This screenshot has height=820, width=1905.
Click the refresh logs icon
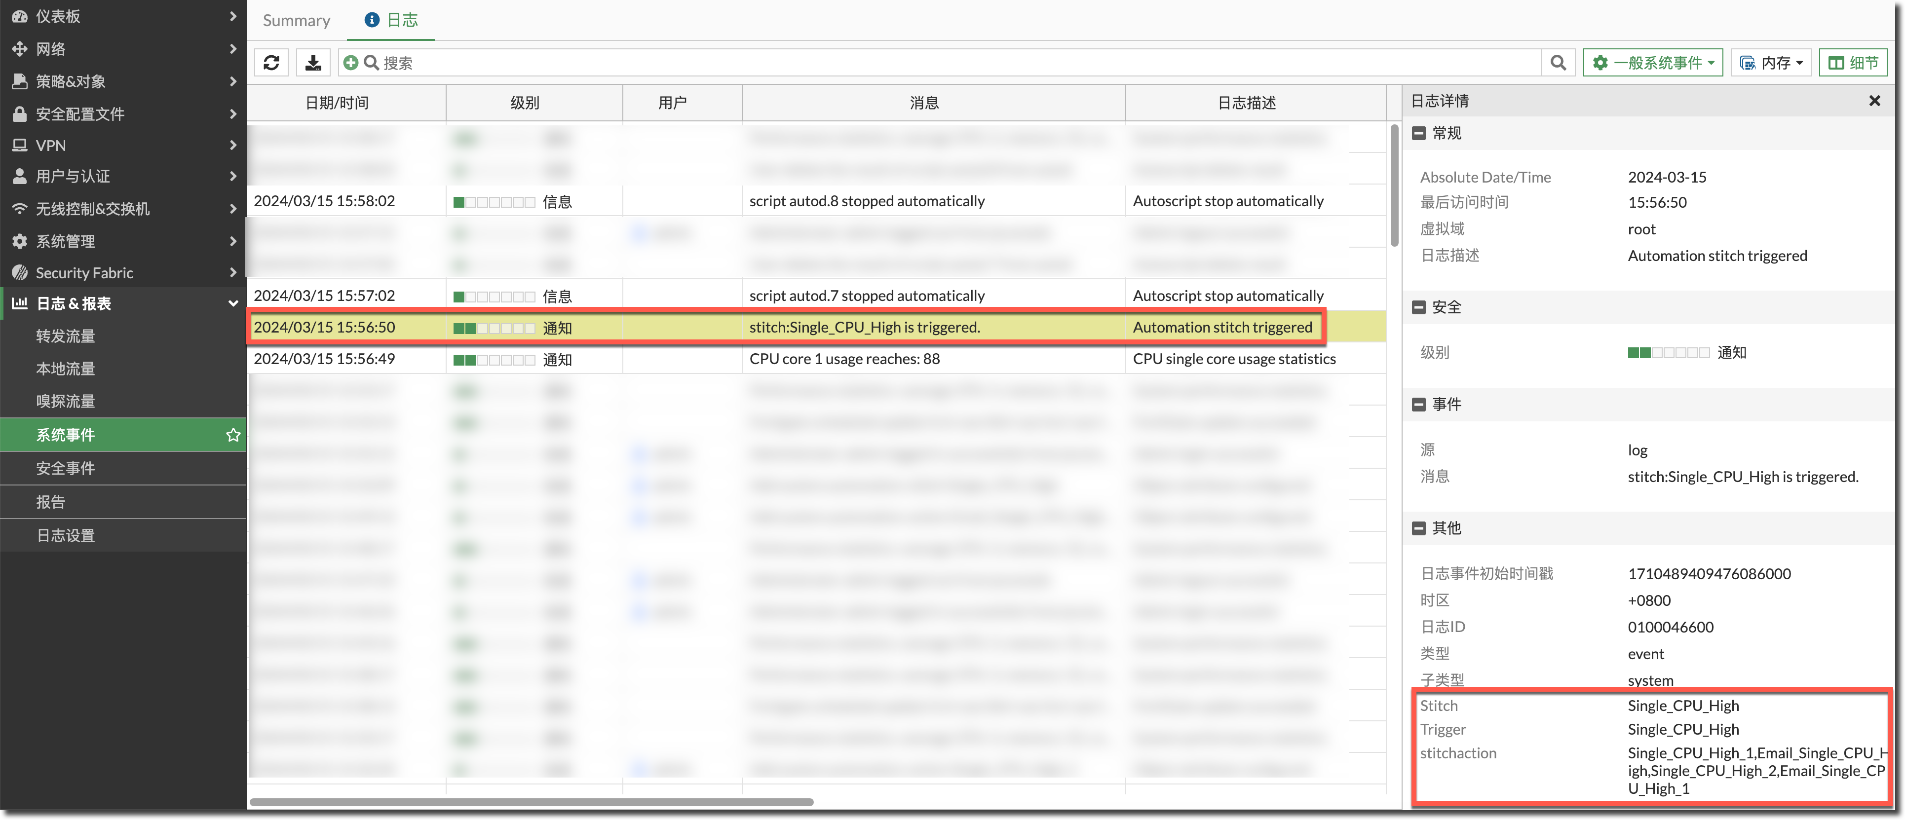point(271,63)
